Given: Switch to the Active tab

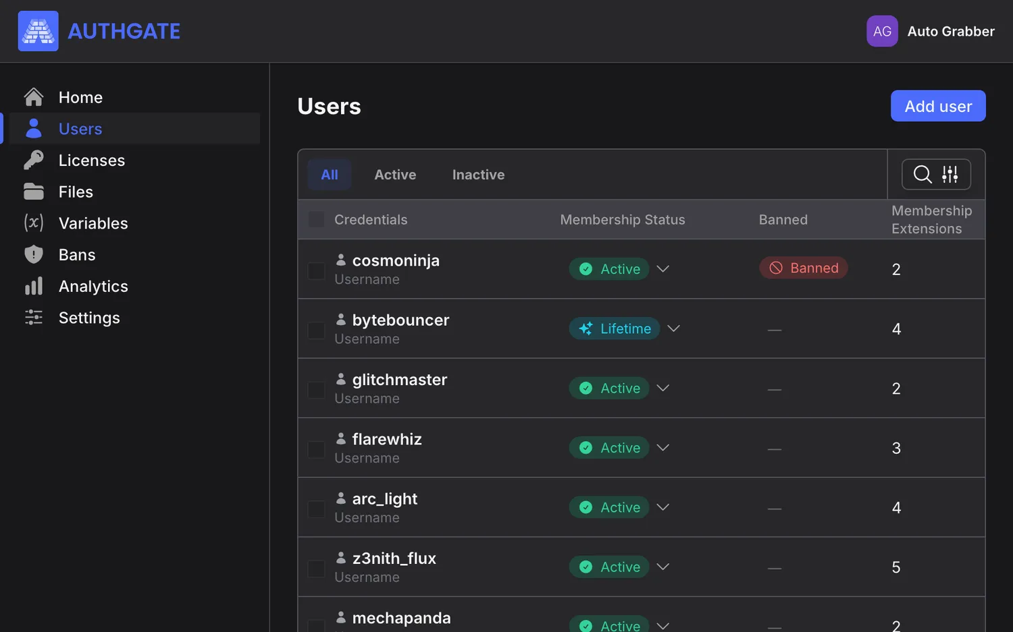Looking at the screenshot, I should (x=395, y=174).
